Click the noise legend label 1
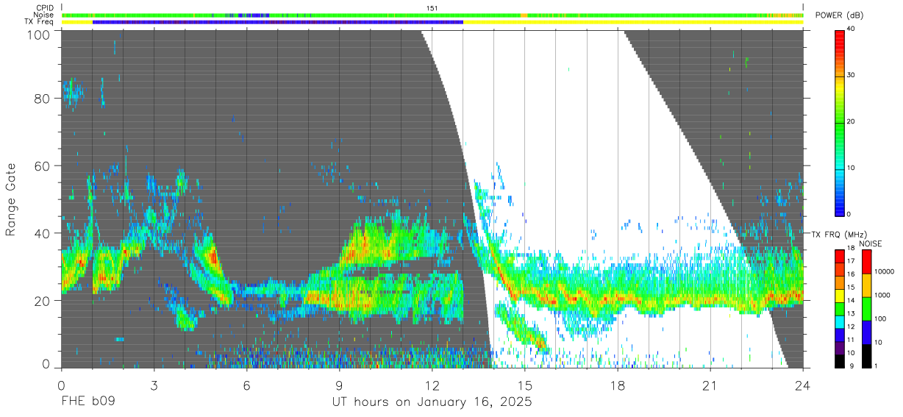The height and width of the screenshot is (417, 903). 876,365
